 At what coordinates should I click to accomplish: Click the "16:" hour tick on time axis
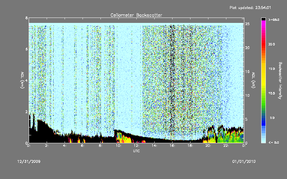coord(172,146)
